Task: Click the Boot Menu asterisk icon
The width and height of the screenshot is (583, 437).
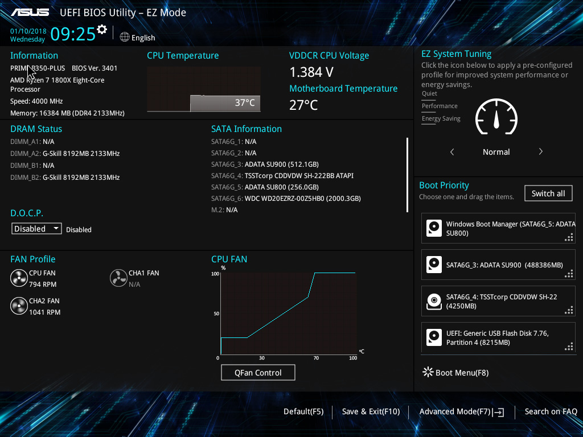Action: (428, 372)
